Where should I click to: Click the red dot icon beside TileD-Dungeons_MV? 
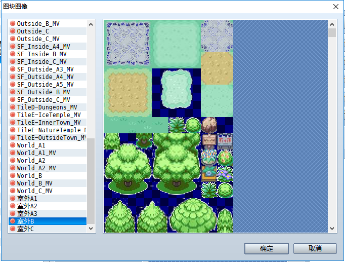click(13, 107)
